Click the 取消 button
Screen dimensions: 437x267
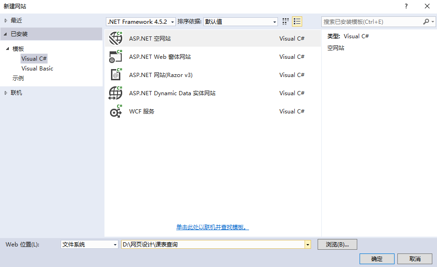coord(415,259)
